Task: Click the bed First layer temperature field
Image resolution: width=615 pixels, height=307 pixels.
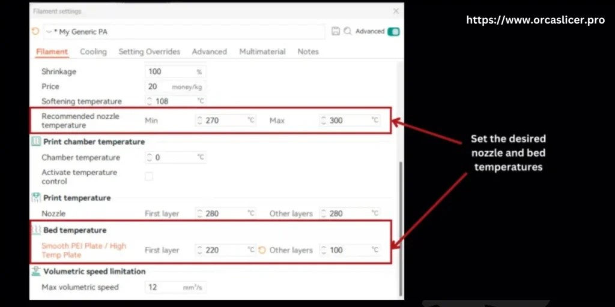Action: click(226, 250)
